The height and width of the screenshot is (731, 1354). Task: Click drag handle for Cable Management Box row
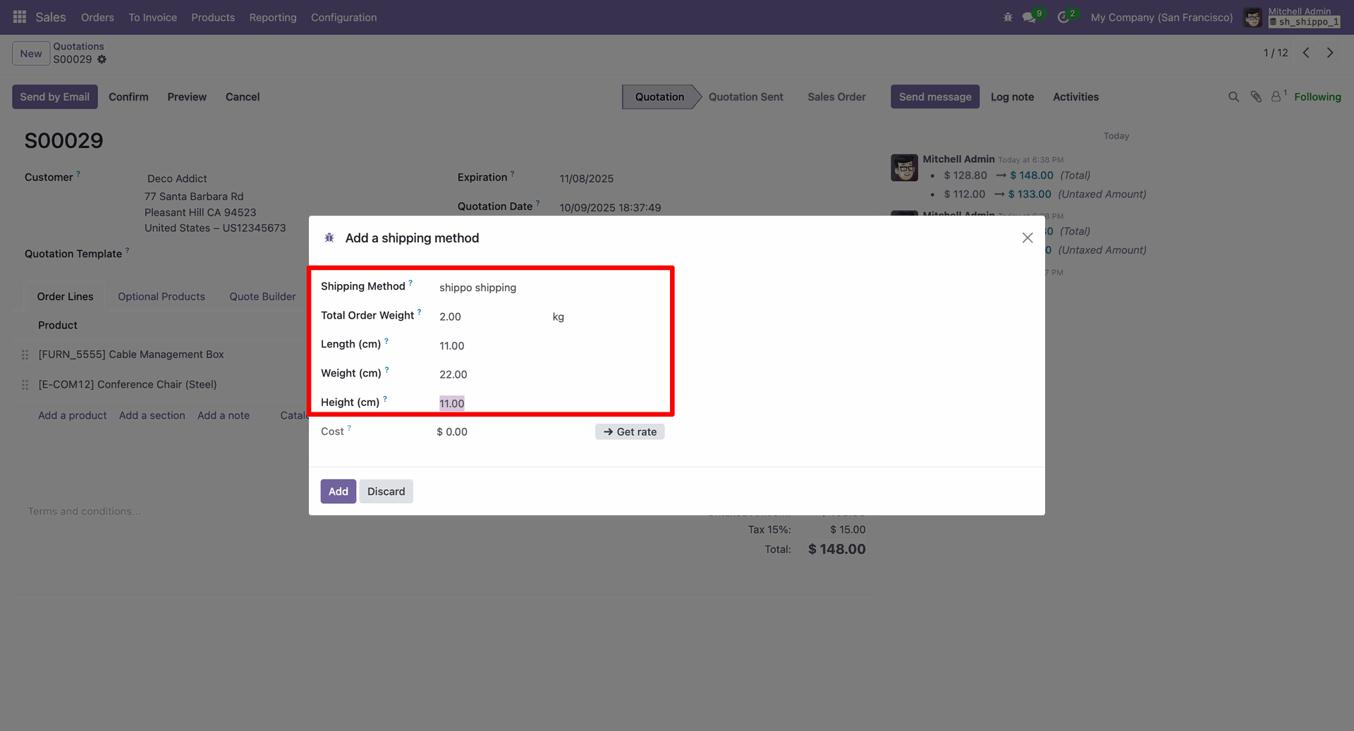click(25, 355)
